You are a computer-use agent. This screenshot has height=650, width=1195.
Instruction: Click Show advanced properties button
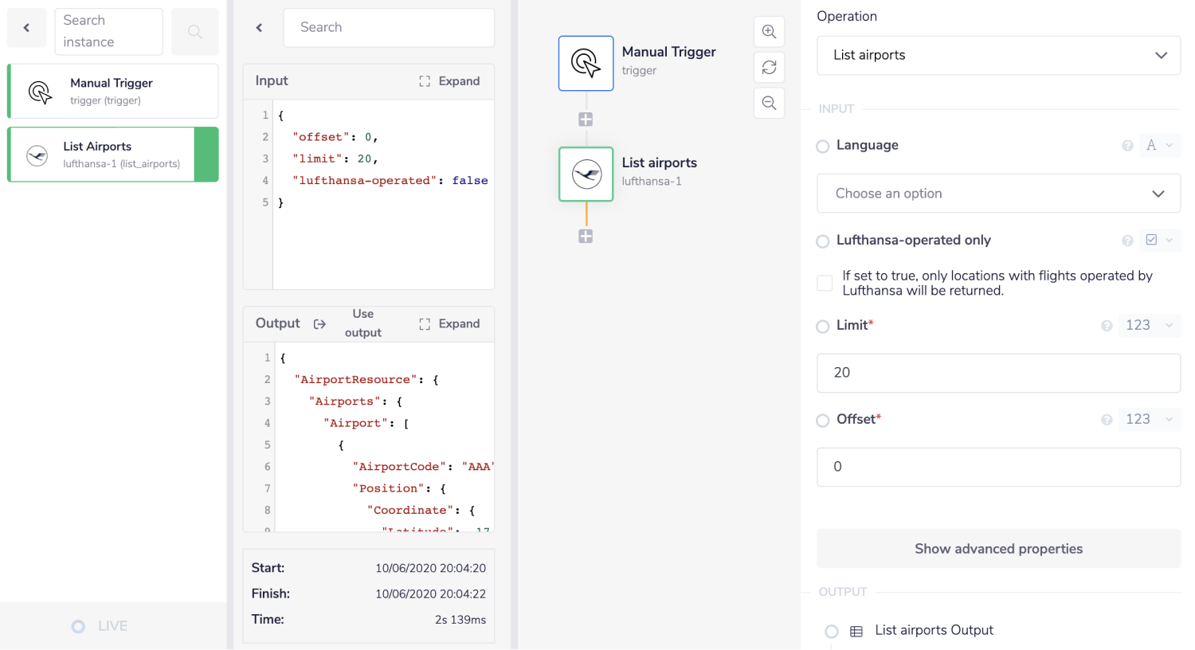click(x=998, y=549)
